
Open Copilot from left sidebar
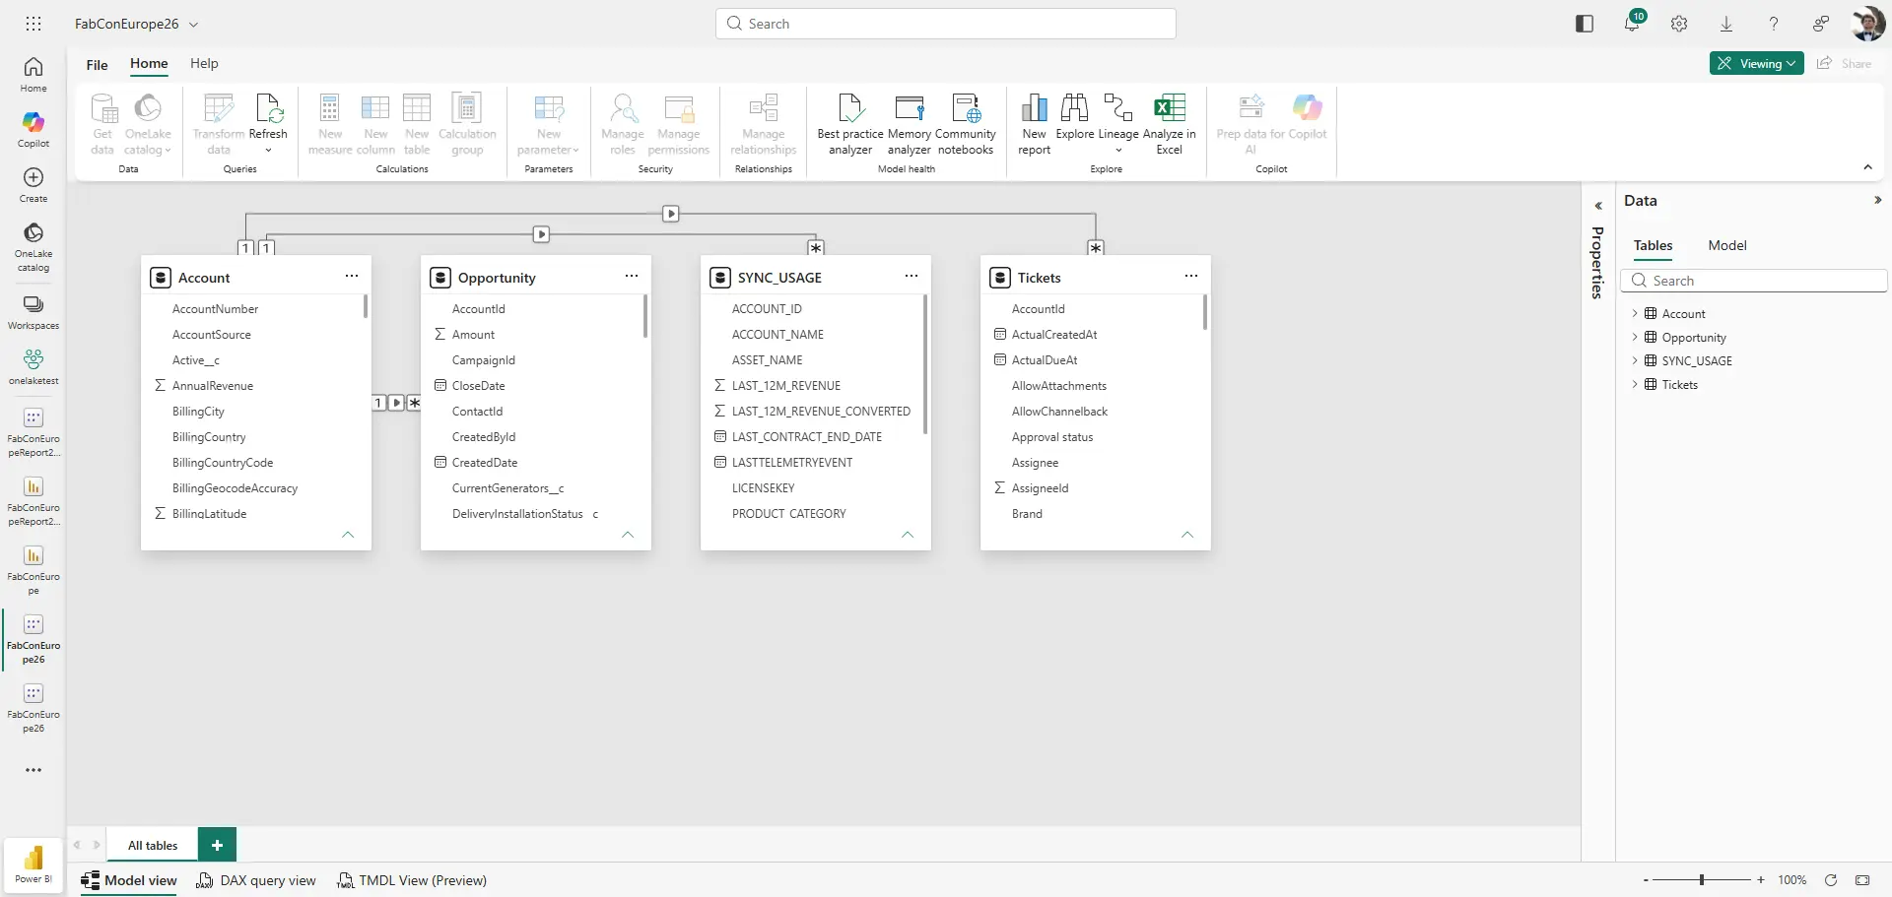point(34,129)
